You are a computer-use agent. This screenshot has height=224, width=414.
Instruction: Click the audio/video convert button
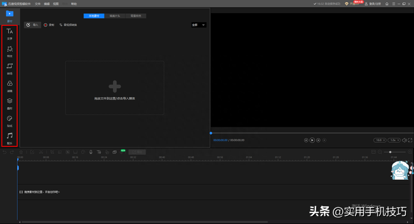(x=68, y=25)
